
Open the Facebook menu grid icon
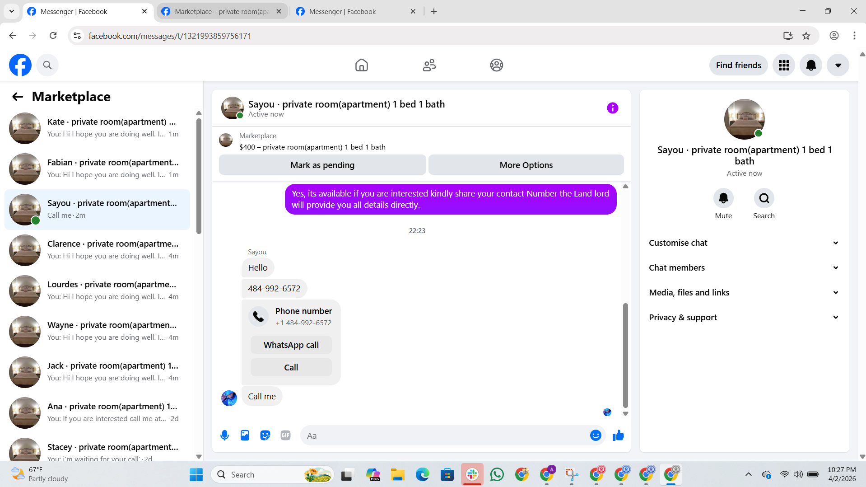[784, 66]
